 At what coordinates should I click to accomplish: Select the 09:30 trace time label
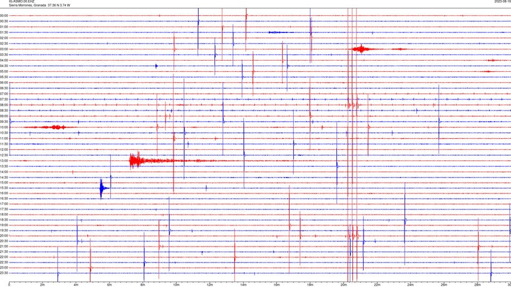tap(4, 122)
